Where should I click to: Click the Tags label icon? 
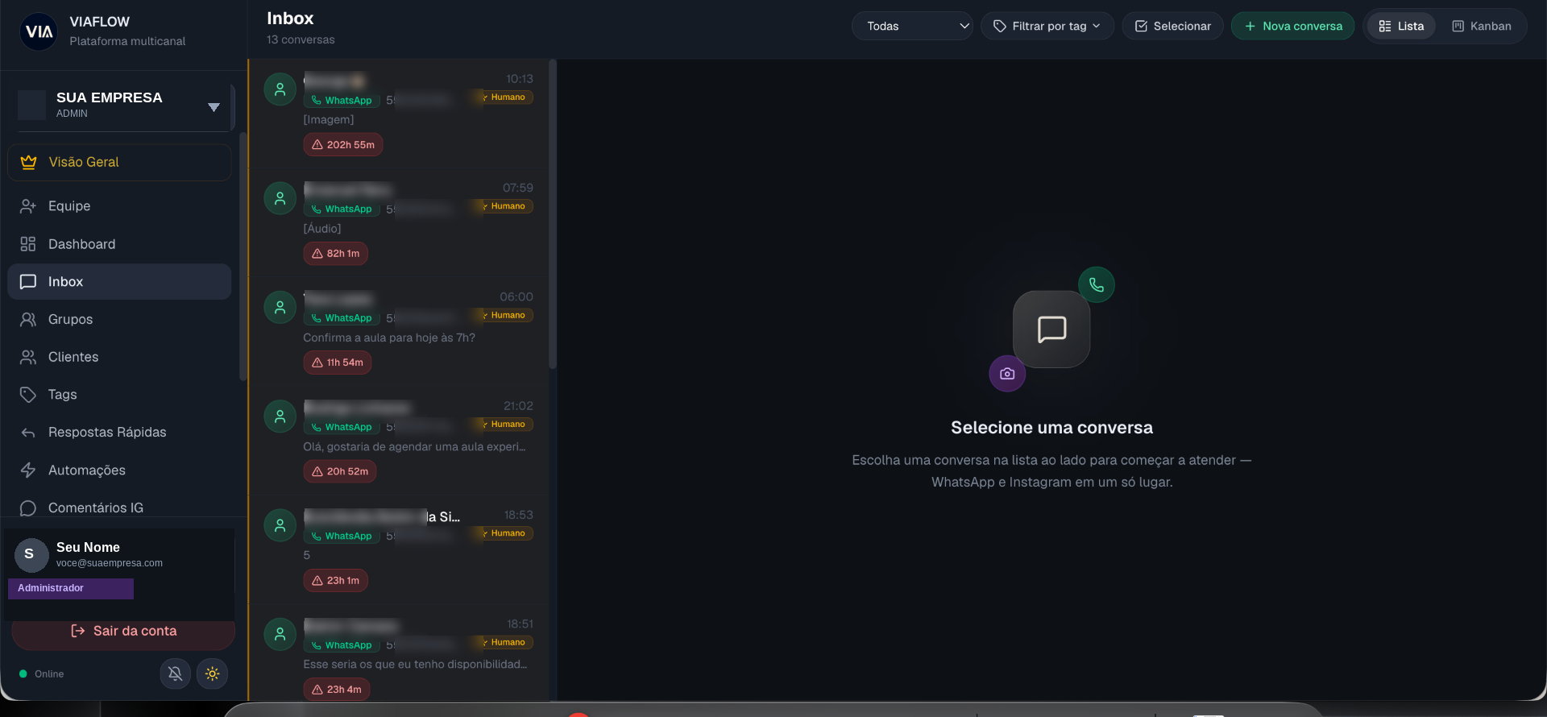coord(28,395)
